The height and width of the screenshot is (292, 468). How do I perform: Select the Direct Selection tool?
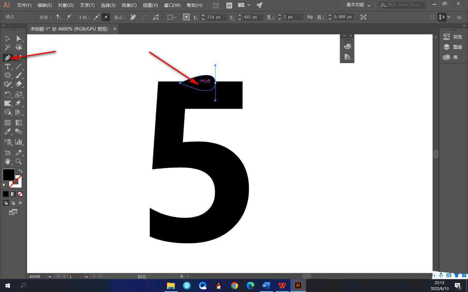[19, 39]
